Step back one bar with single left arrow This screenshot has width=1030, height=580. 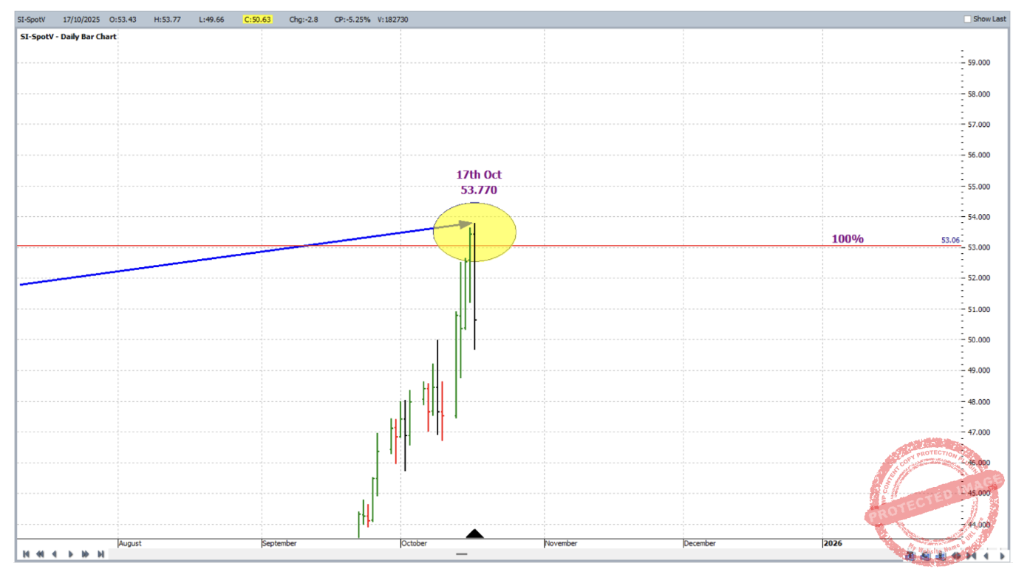coord(55,554)
